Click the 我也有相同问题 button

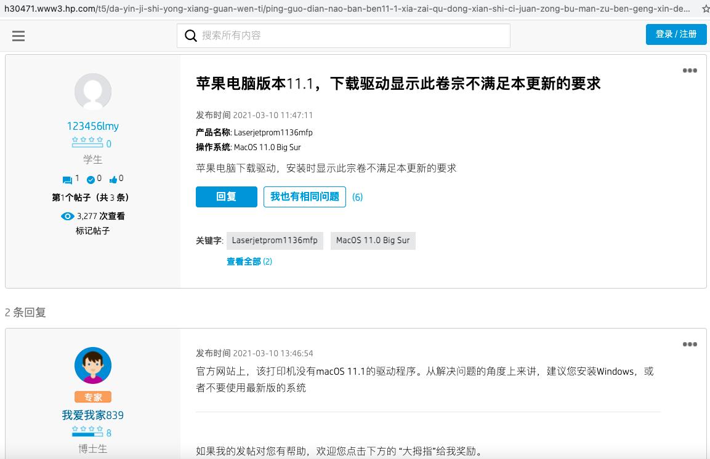pyautogui.click(x=305, y=197)
